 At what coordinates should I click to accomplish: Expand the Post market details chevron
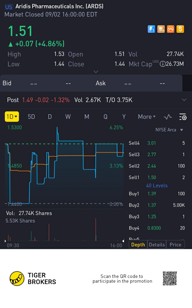point(184,100)
